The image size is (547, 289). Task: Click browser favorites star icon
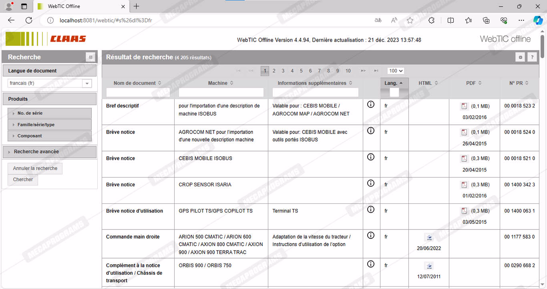point(410,20)
